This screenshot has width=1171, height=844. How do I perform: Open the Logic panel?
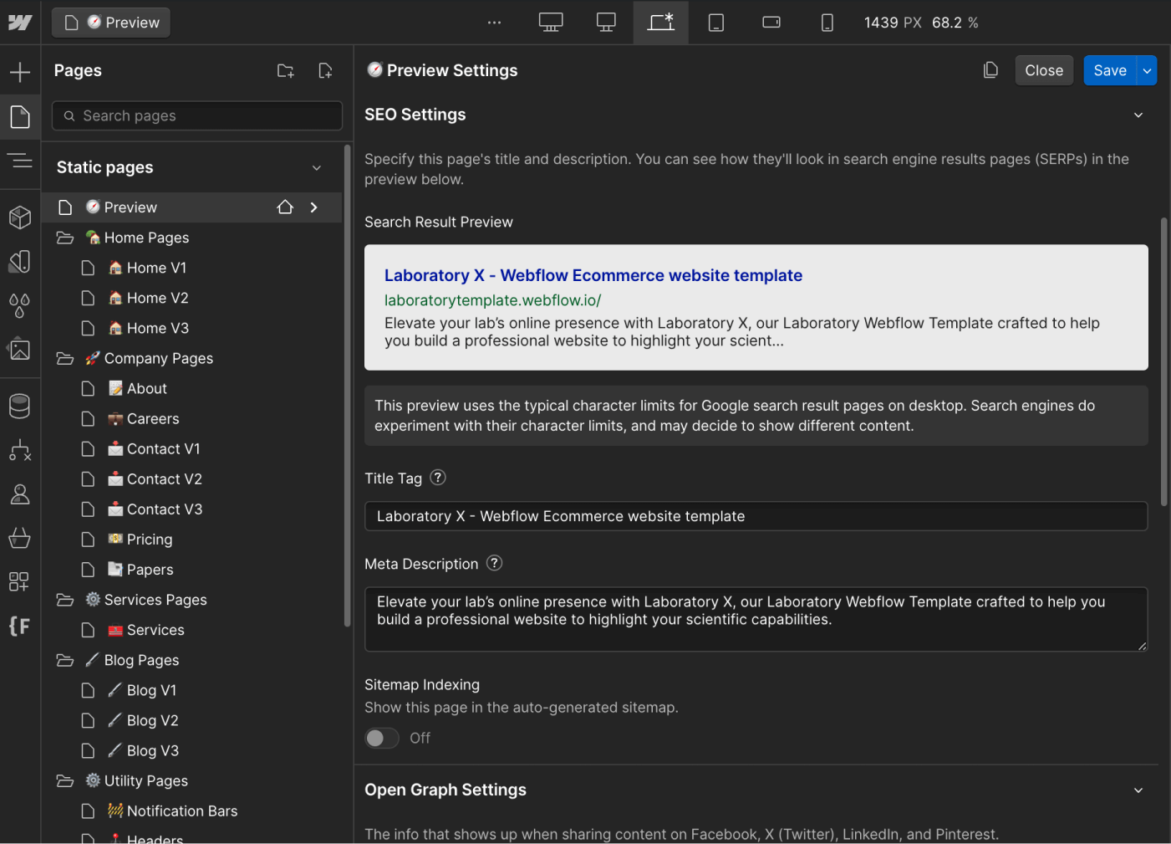click(x=20, y=451)
